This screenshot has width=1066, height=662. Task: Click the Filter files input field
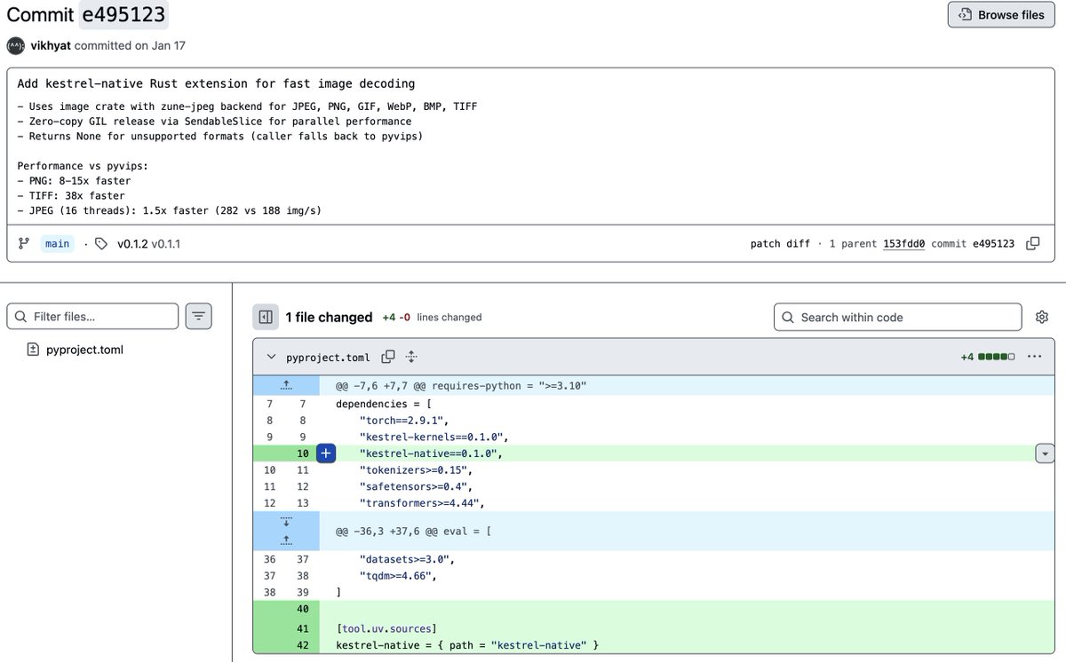92,316
